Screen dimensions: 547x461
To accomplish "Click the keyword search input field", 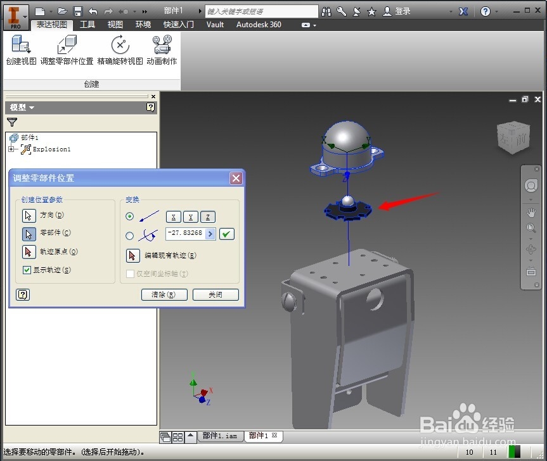I will [x=262, y=11].
